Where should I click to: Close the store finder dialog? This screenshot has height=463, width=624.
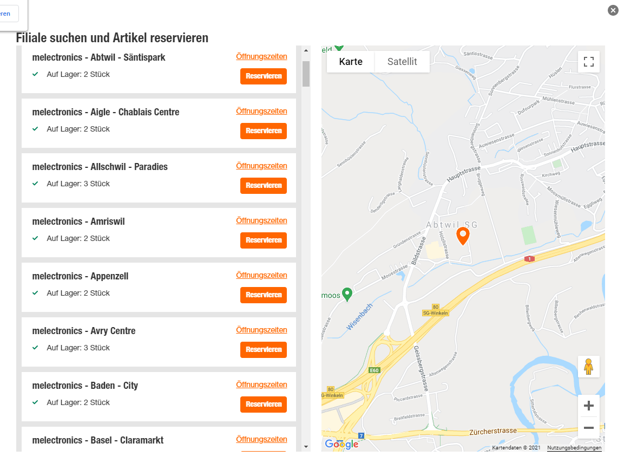point(613,10)
